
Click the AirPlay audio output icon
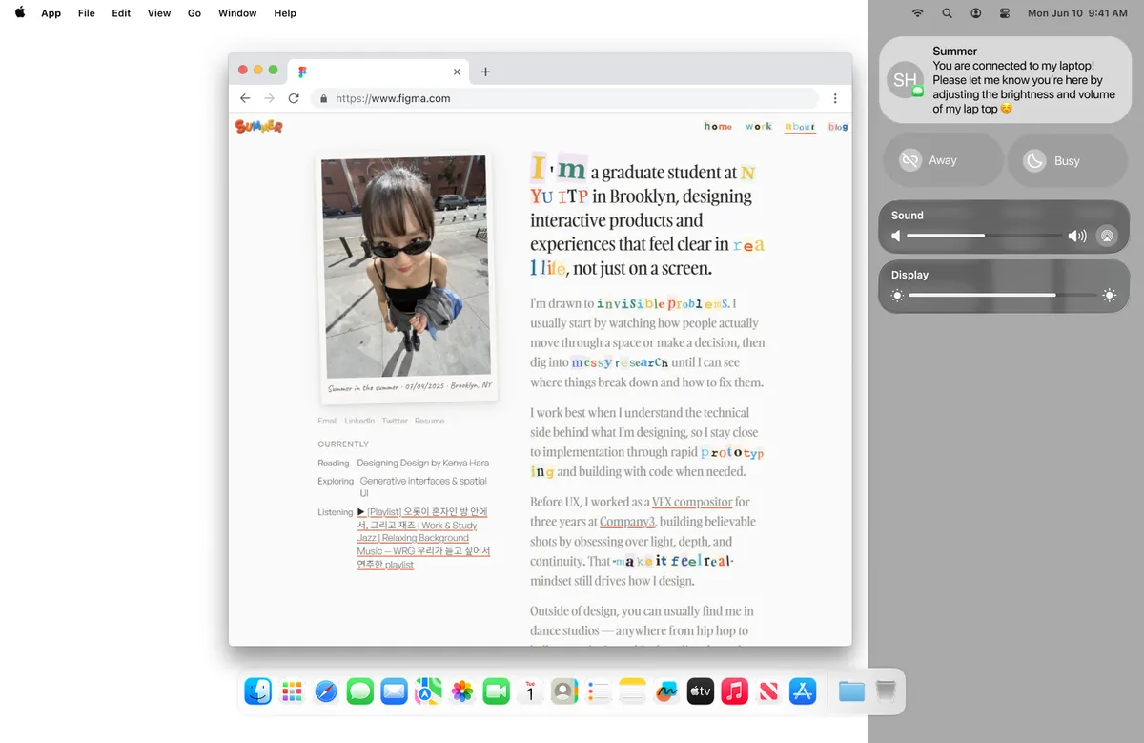coord(1106,236)
